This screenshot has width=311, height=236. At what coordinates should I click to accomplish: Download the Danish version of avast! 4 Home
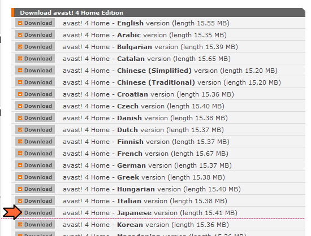click(x=35, y=118)
